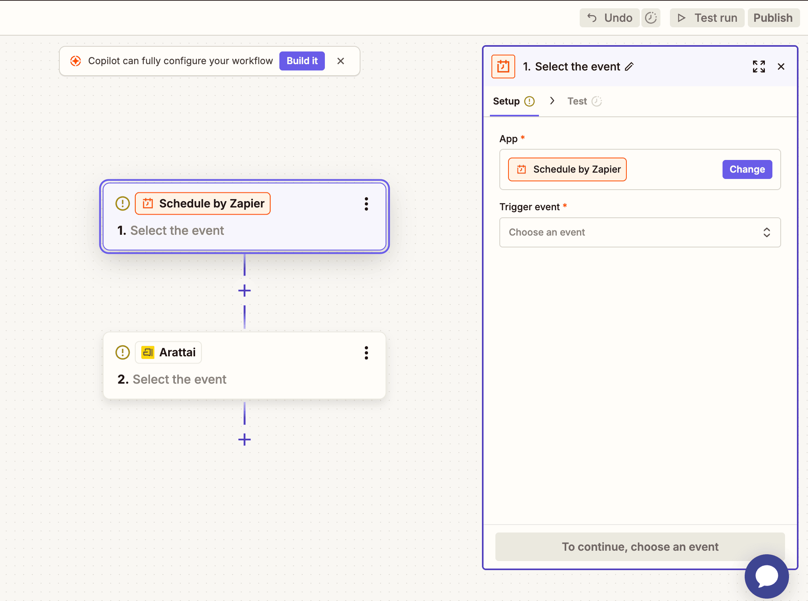
Task: Open three-dot menu on Arattai step
Action: tap(366, 353)
